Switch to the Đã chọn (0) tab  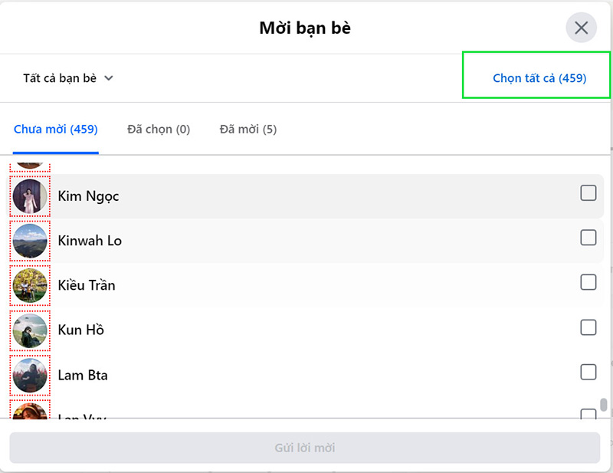pos(159,129)
